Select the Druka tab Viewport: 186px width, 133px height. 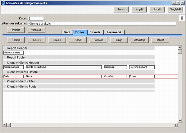(80, 32)
